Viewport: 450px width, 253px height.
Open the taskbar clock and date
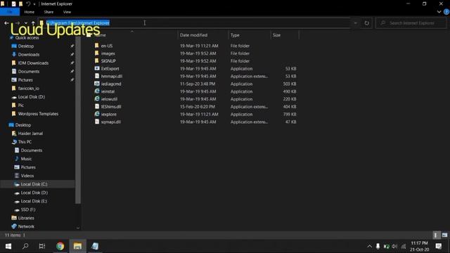point(419,246)
